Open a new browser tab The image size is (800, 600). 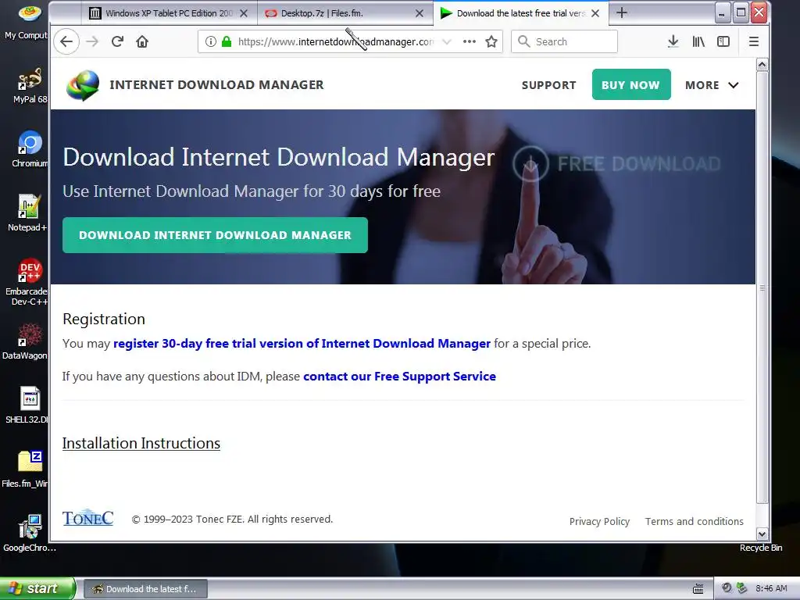click(621, 12)
